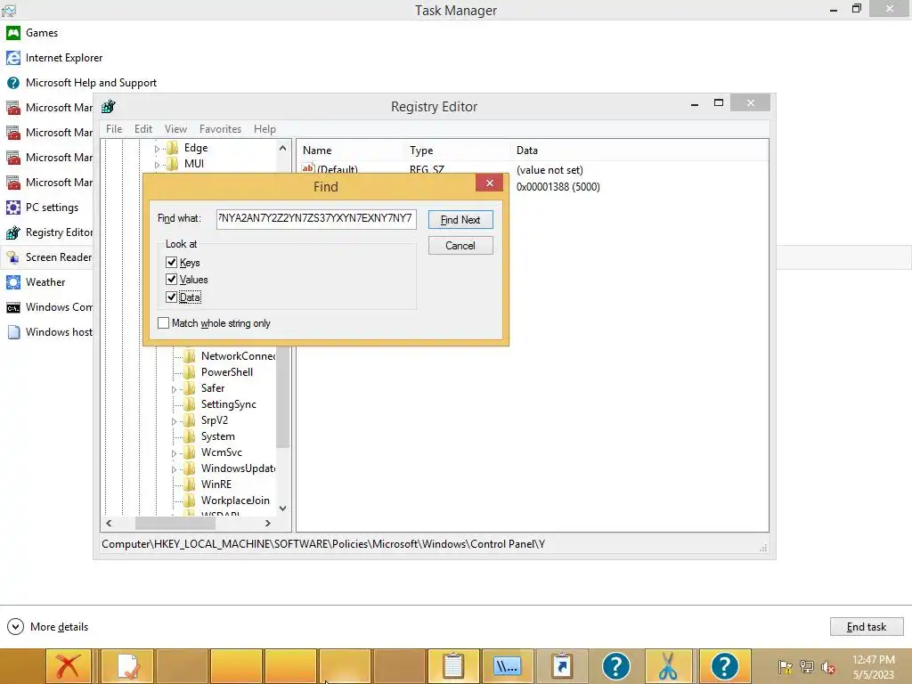
Task: Select Windows Command Processor entry
Action: click(50, 307)
